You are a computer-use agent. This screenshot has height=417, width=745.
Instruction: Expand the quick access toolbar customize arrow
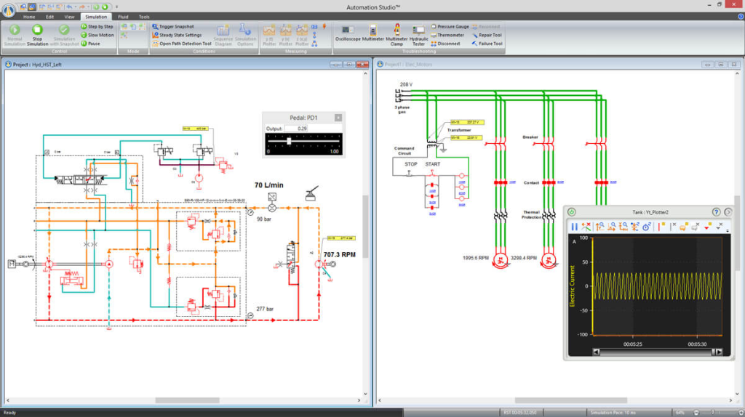[116, 7]
